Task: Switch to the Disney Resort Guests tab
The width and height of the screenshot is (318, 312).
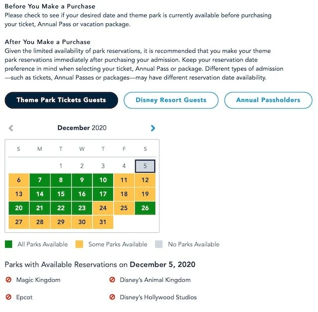Action: [171, 100]
